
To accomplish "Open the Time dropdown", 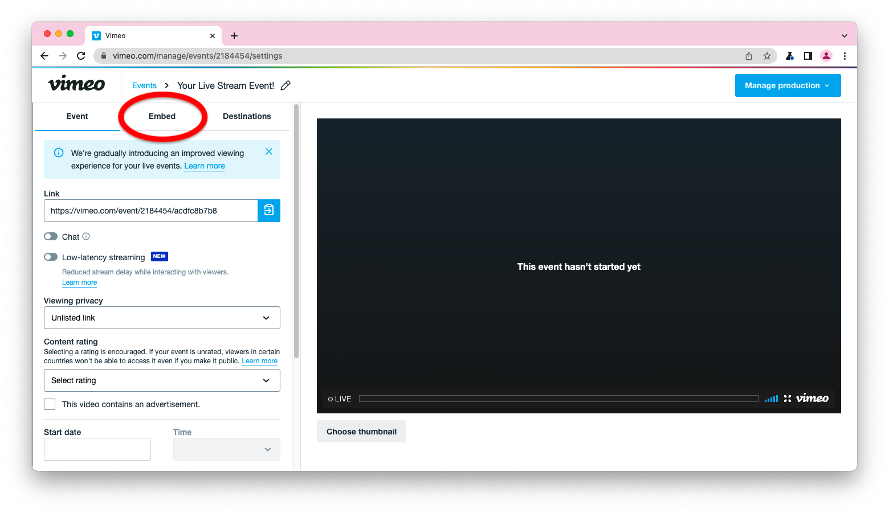I will (226, 449).
